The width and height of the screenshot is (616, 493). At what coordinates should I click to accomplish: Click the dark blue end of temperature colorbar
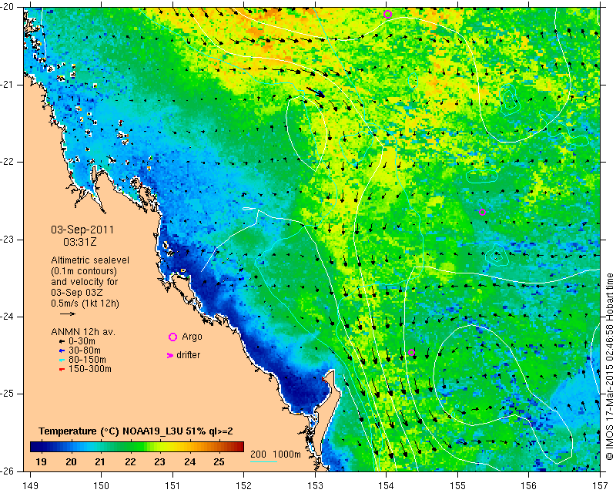[34, 447]
